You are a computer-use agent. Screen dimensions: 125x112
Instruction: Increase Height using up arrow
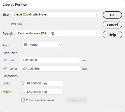click(23, 90)
